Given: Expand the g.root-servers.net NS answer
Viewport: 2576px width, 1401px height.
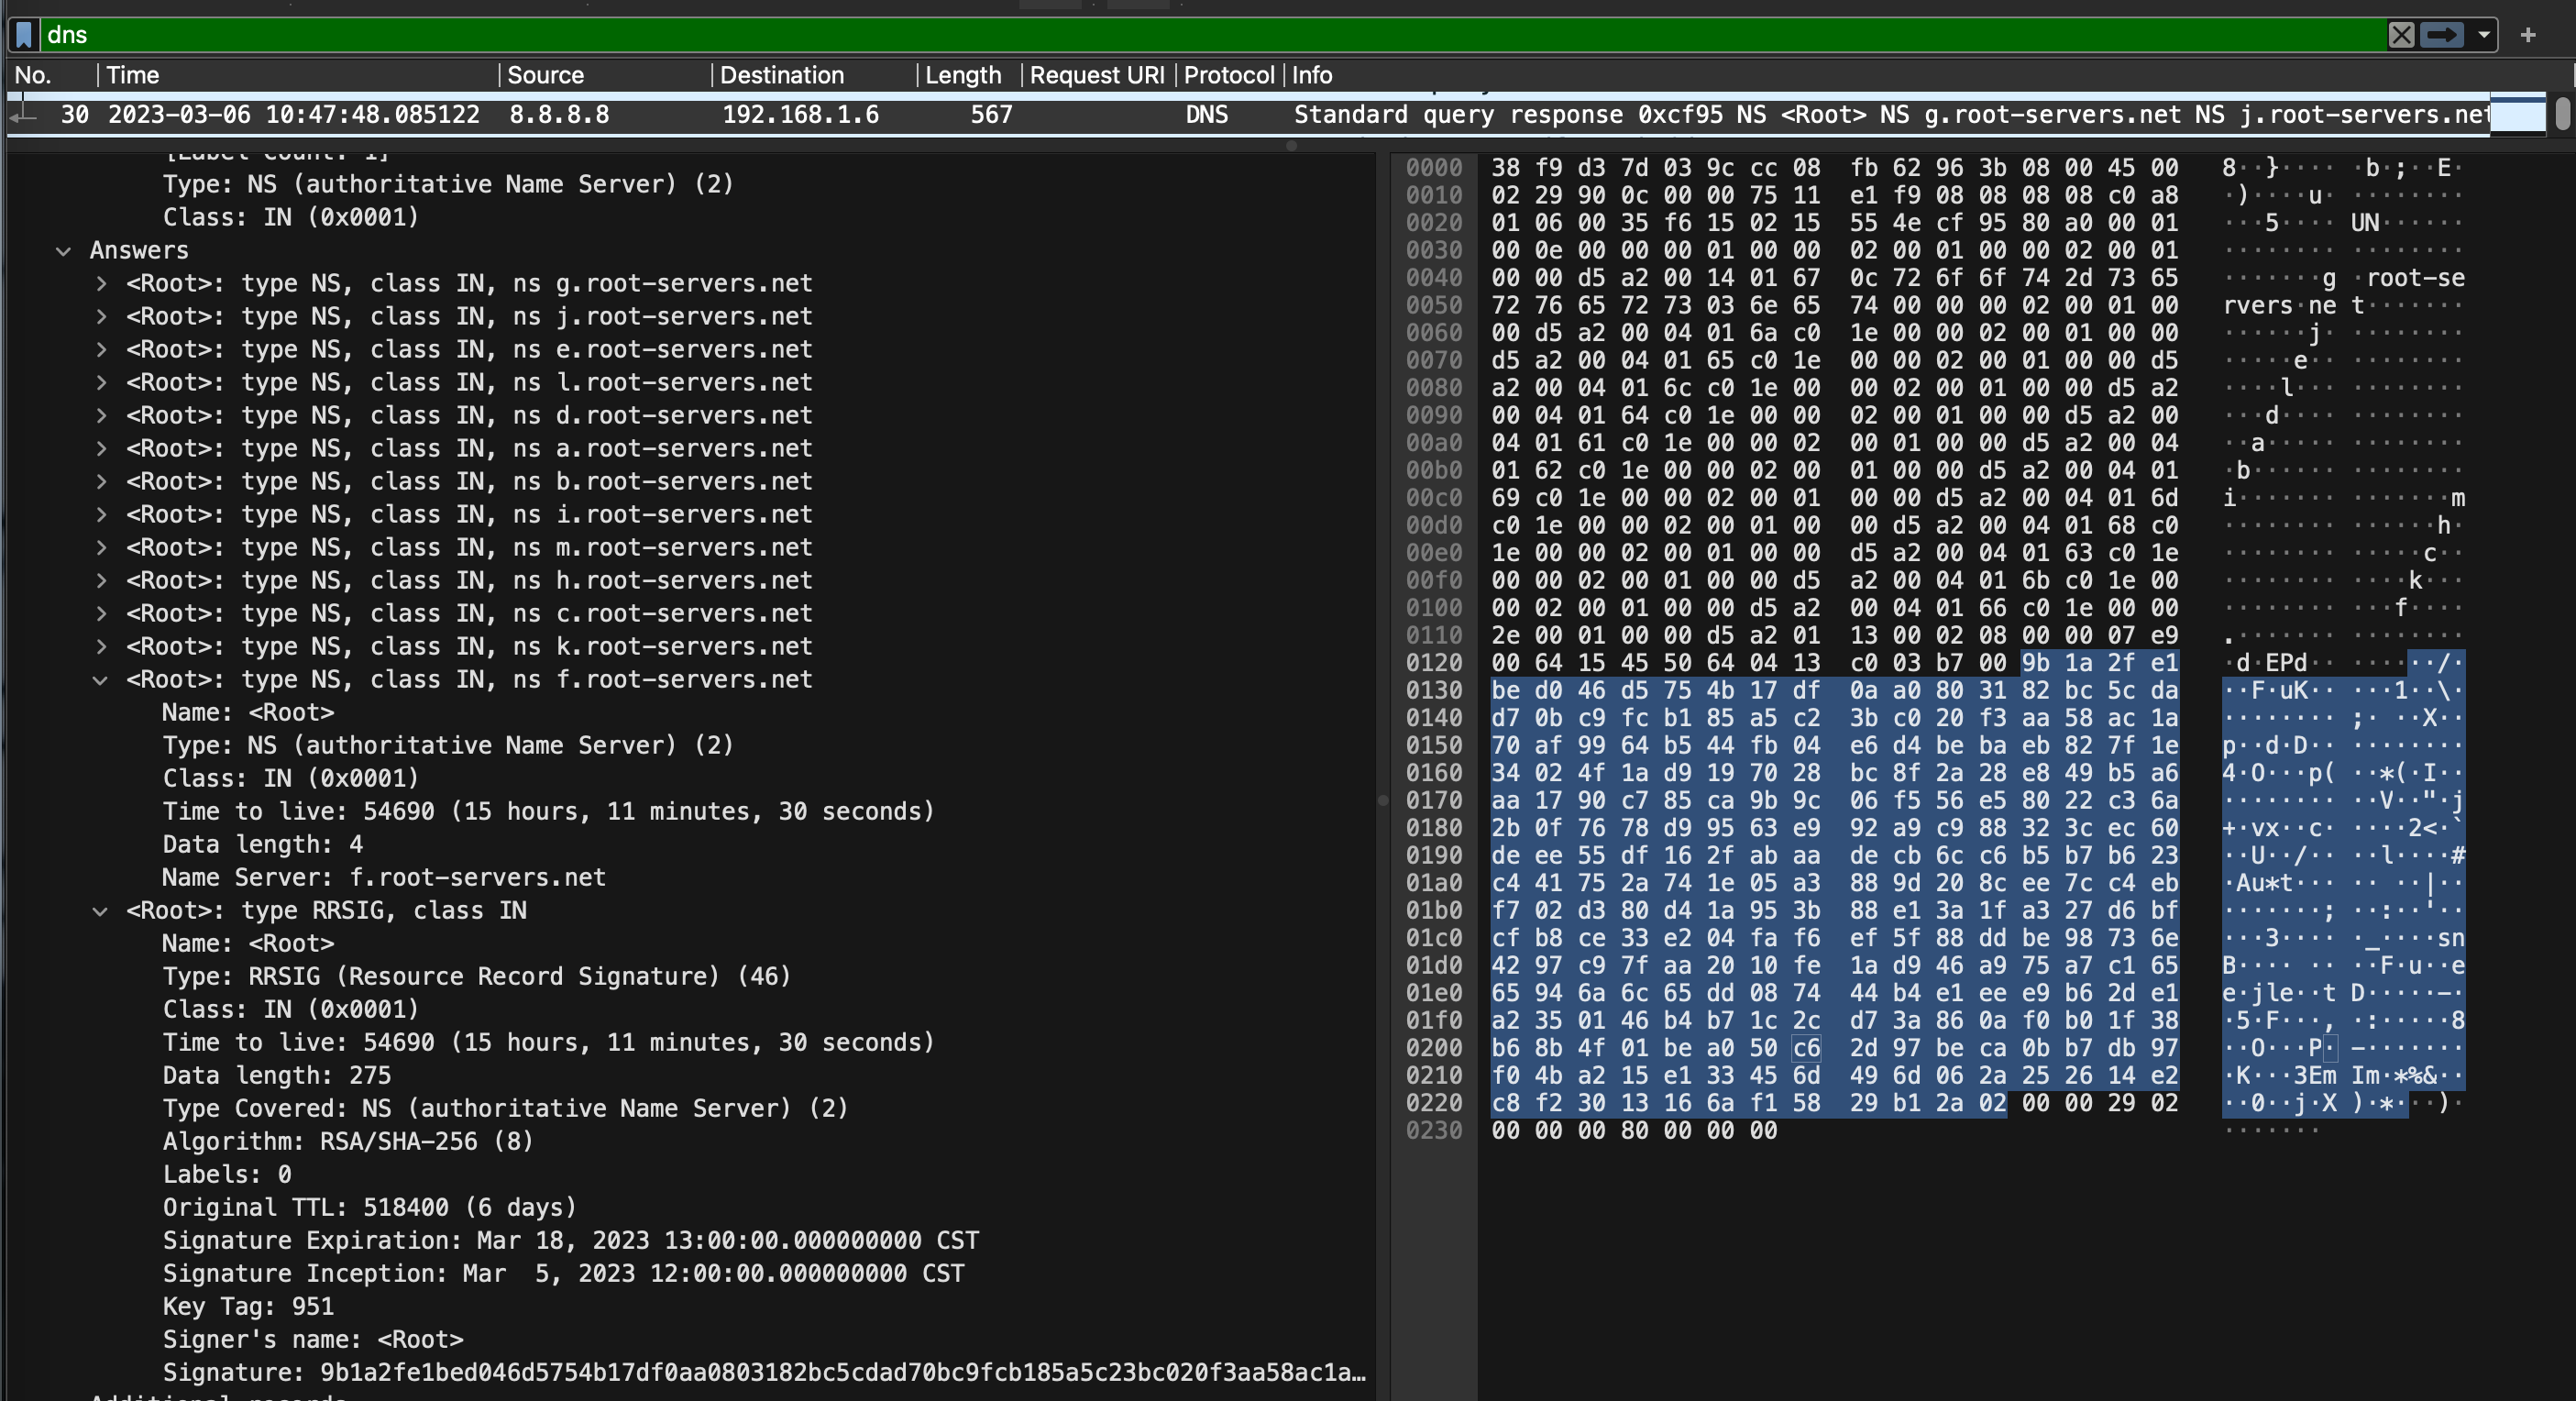Looking at the screenshot, I should (101, 284).
